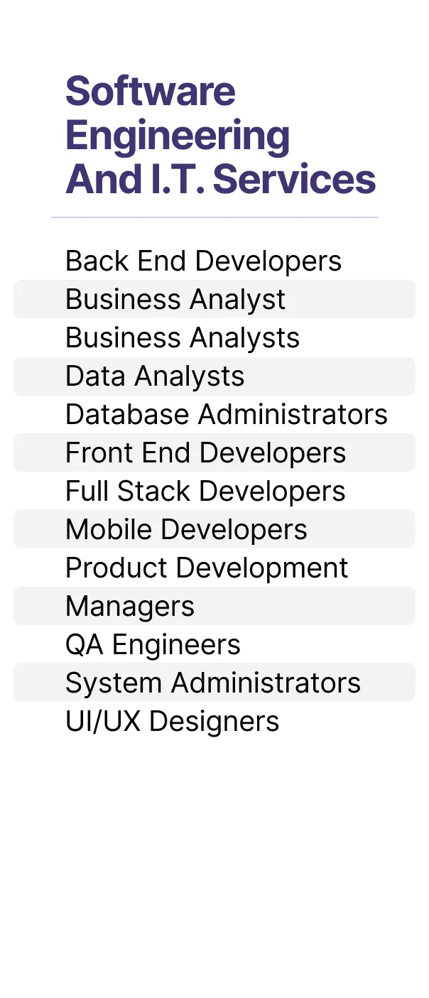The height and width of the screenshot is (998, 429).
Task: Choose Database Administrators from the list
Action: pyautogui.click(x=227, y=415)
